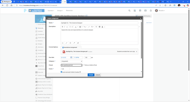Image resolution: width=190 pixels, height=102 pixels.
Task: Enable Set as midterm/final checkbox
Action: click(84, 65)
